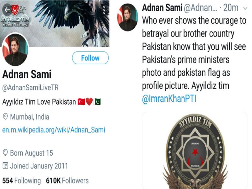Click the calendar icon beside Joined January 2011
The width and height of the screenshot is (252, 189).
(x=5, y=165)
